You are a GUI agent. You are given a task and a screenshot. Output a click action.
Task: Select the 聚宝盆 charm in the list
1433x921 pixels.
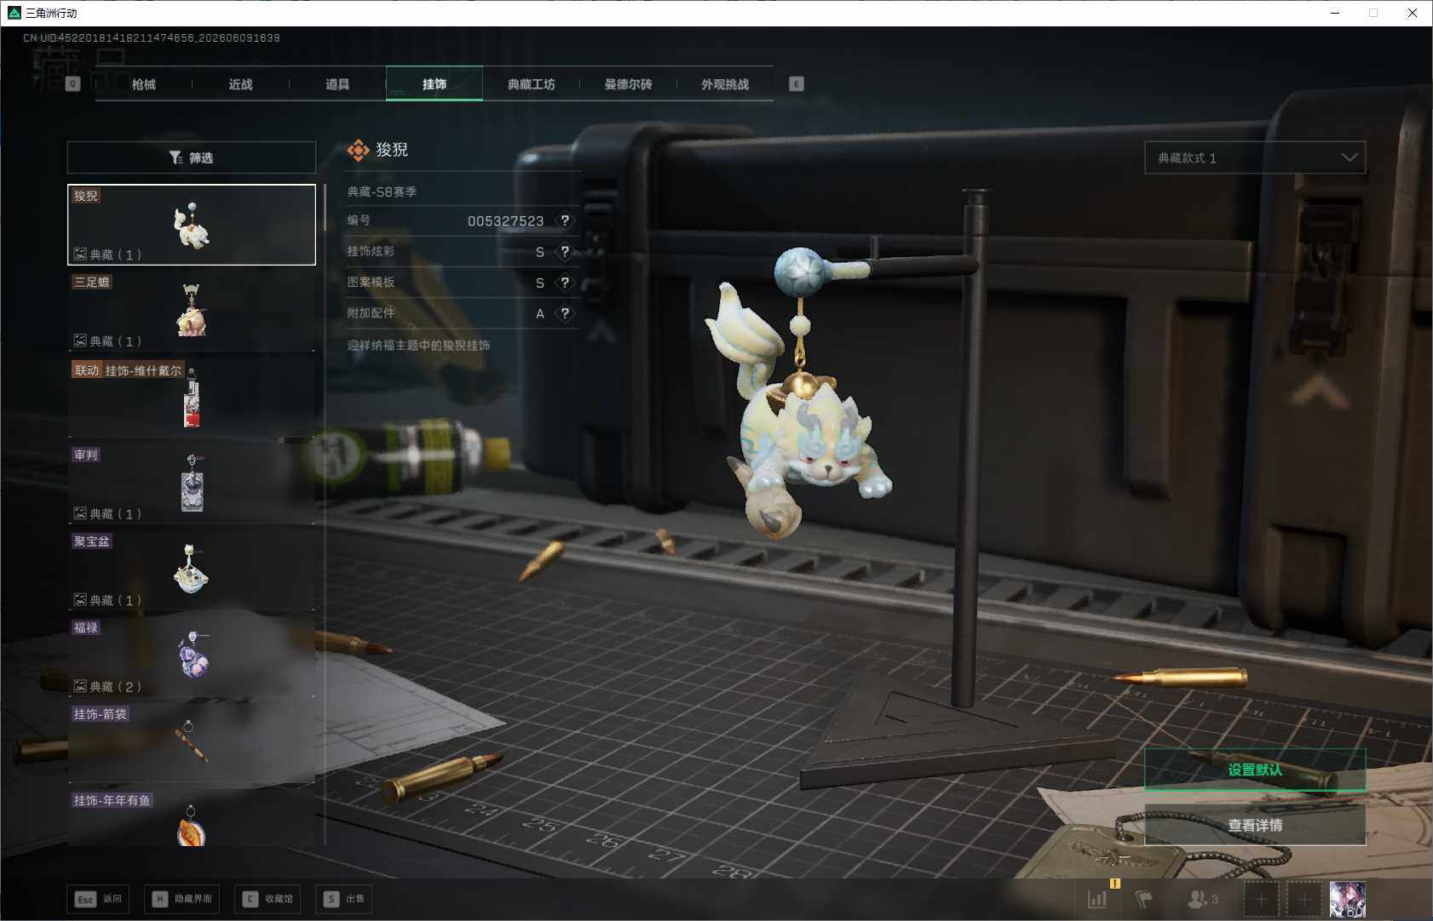point(192,570)
